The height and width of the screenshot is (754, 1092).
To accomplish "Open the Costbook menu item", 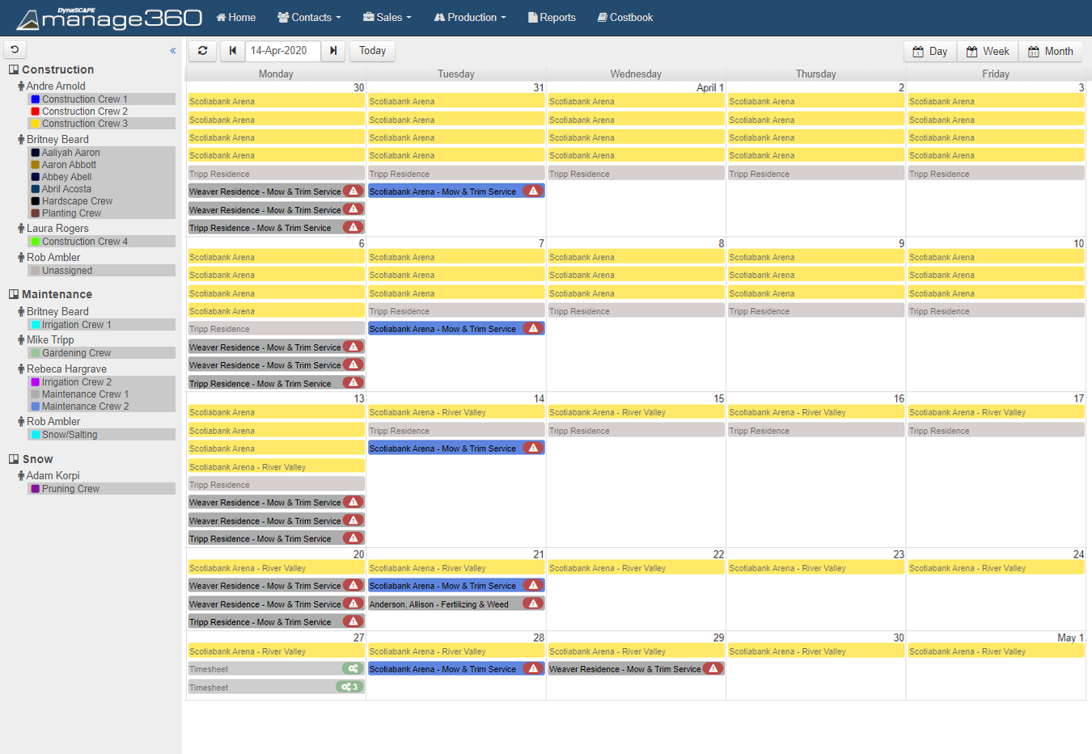I will pos(625,17).
